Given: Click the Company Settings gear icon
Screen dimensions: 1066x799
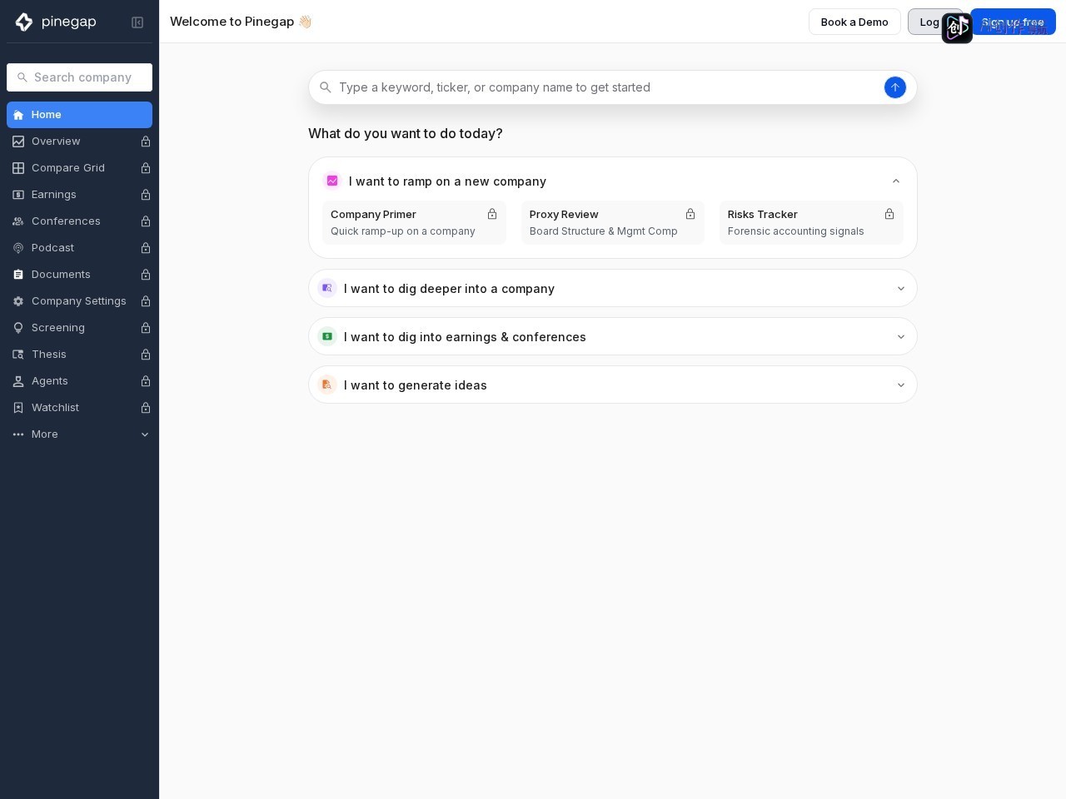Looking at the screenshot, I should (x=18, y=301).
